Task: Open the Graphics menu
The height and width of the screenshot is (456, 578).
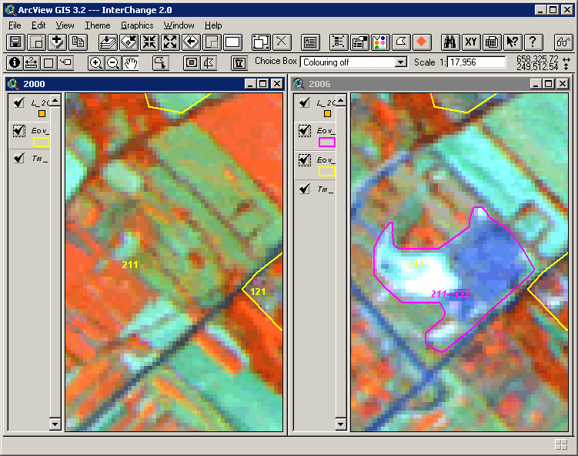Action: 137,25
